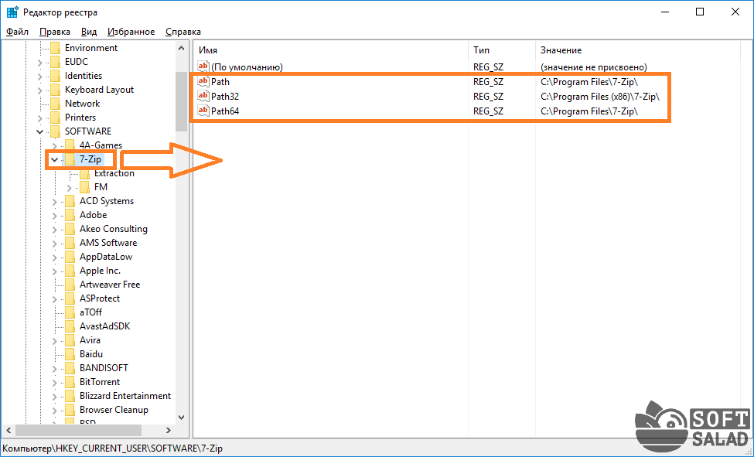The image size is (754, 457).
Task: Expand the FM subkey
Action: (x=70, y=188)
